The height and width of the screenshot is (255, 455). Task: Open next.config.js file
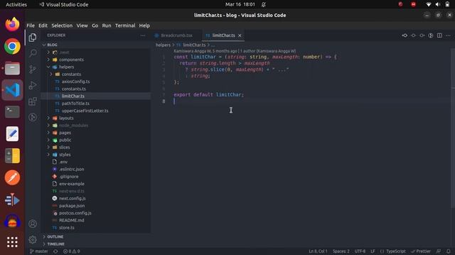click(x=73, y=198)
